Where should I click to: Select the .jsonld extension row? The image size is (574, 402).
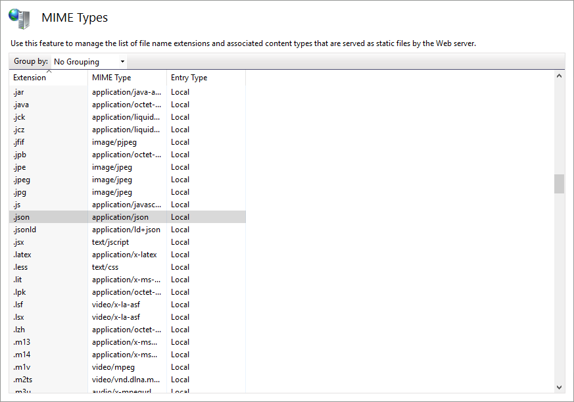tap(24, 230)
